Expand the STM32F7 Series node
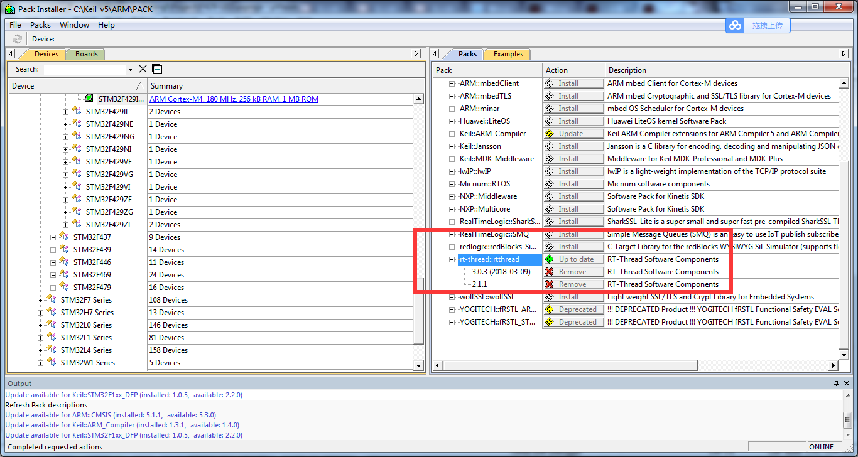858x457 pixels. coord(41,300)
